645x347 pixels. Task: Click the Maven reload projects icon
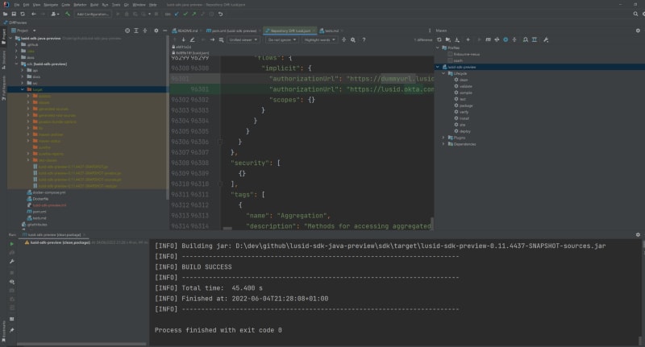(439, 39)
